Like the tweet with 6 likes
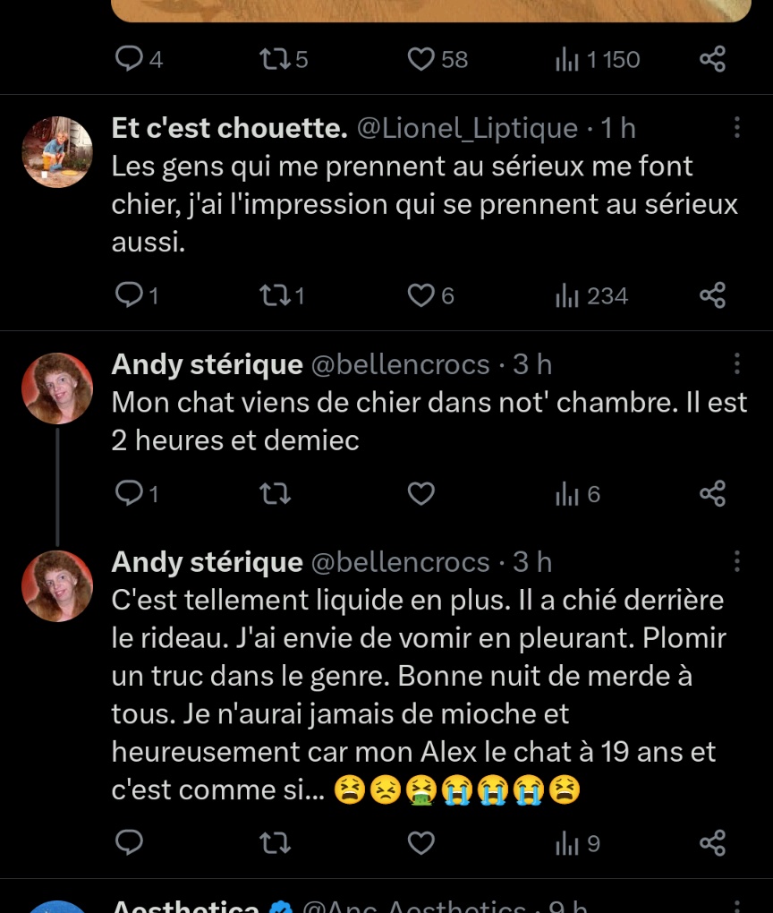 (420, 295)
